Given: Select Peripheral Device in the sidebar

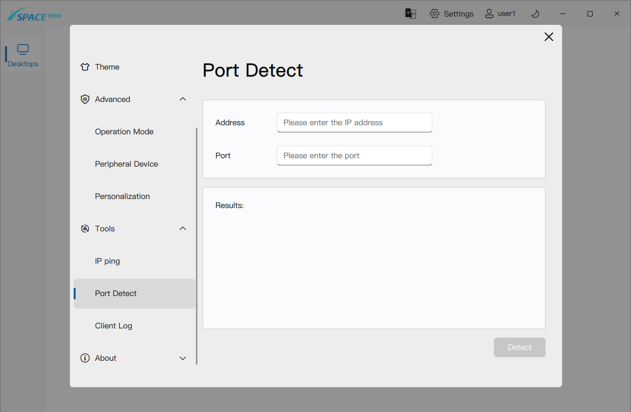Looking at the screenshot, I should pyautogui.click(x=126, y=164).
